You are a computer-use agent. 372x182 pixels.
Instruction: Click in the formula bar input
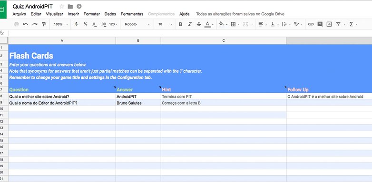point(190,33)
